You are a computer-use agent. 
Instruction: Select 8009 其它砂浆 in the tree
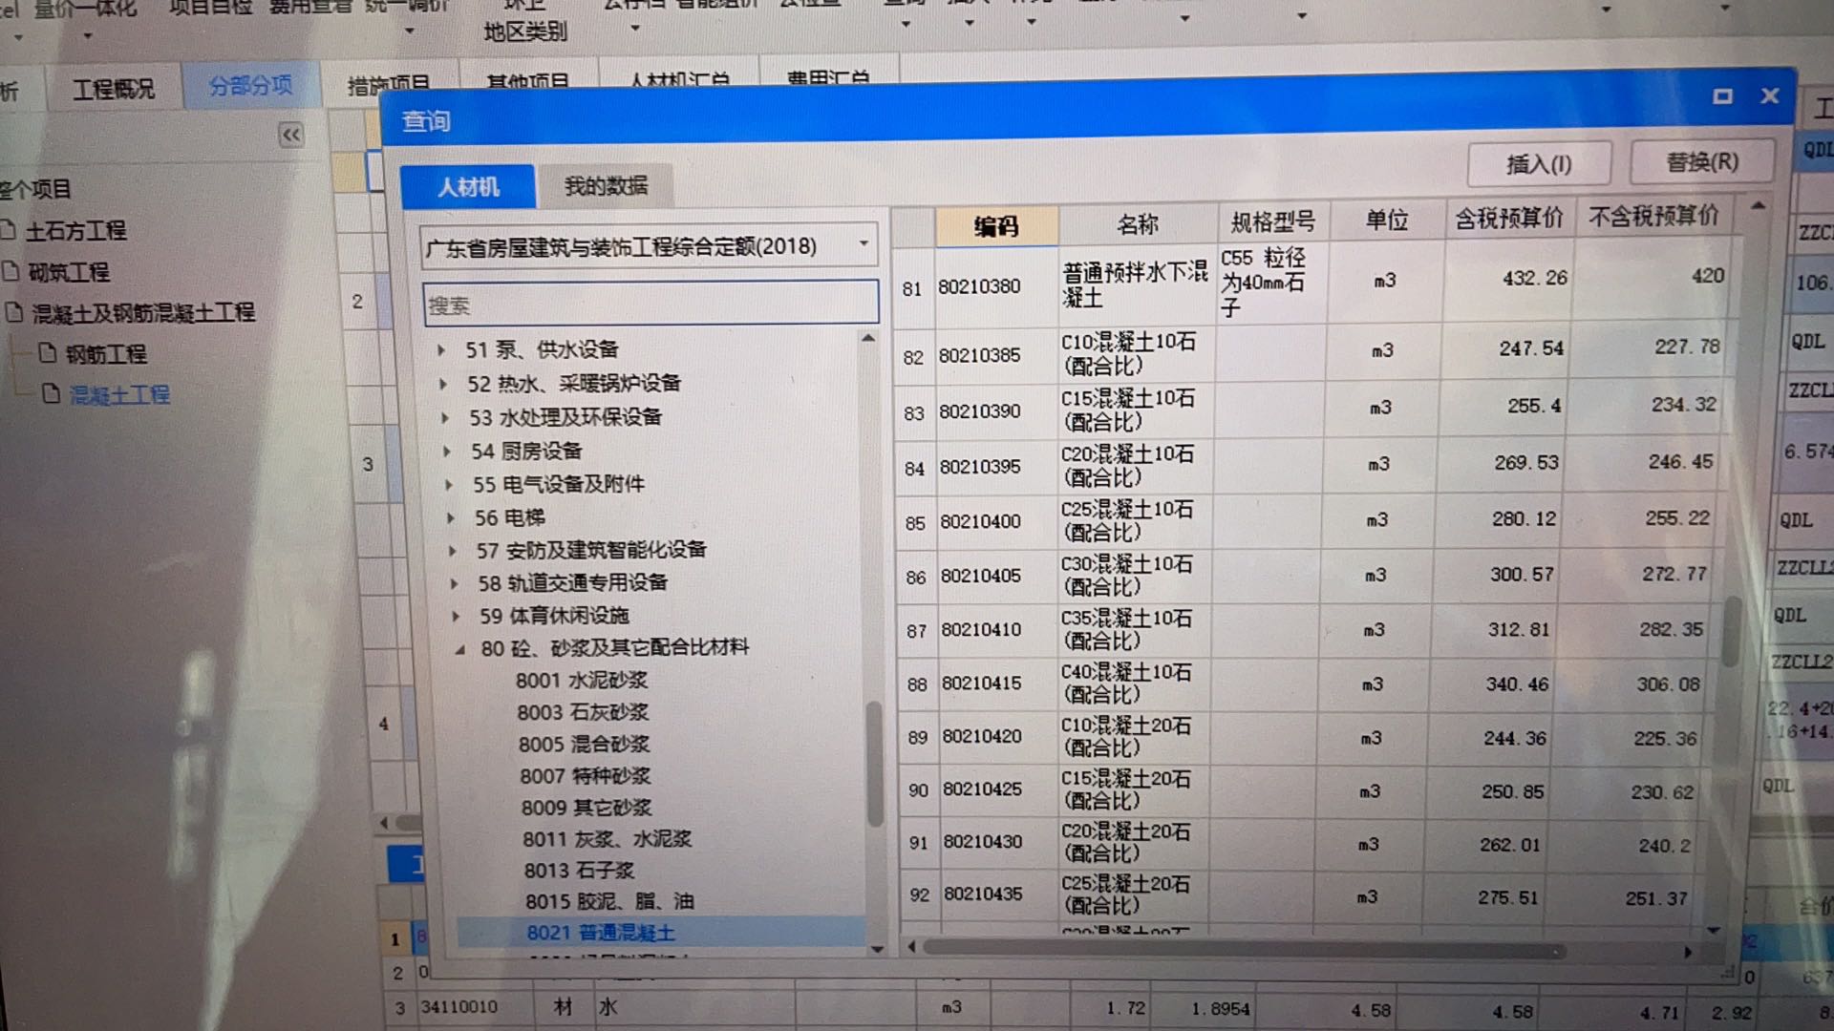[x=586, y=808]
